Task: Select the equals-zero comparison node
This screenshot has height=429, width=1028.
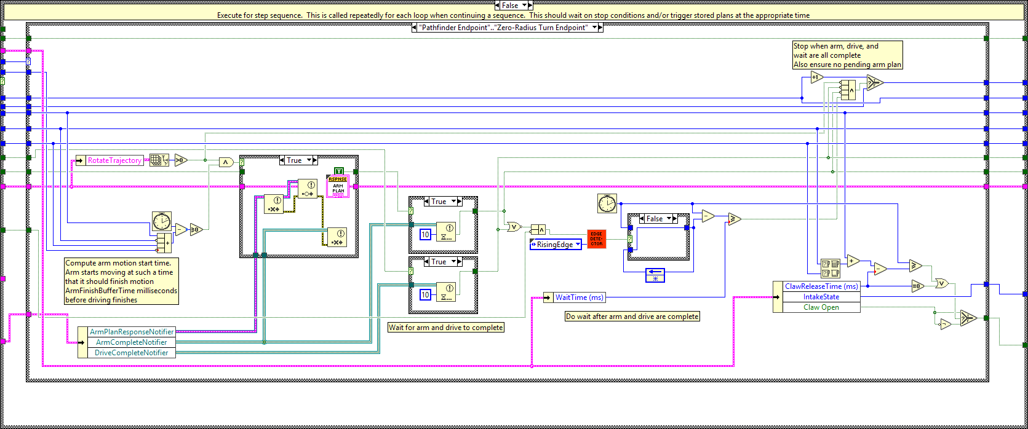Action: (x=917, y=286)
